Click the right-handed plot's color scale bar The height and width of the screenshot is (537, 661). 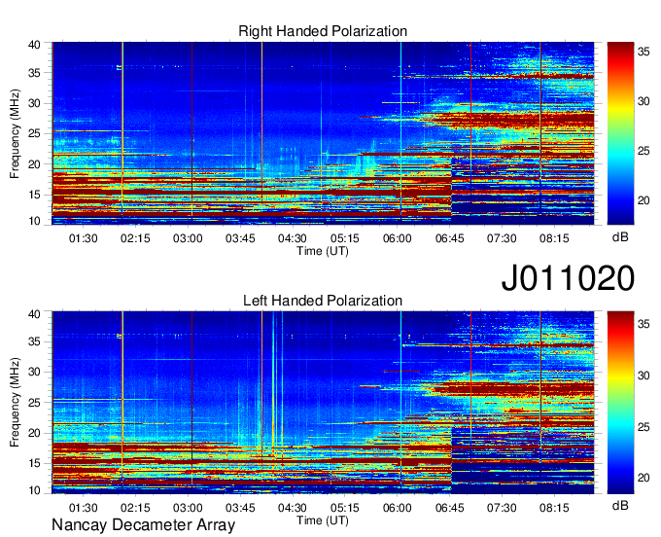click(x=620, y=133)
